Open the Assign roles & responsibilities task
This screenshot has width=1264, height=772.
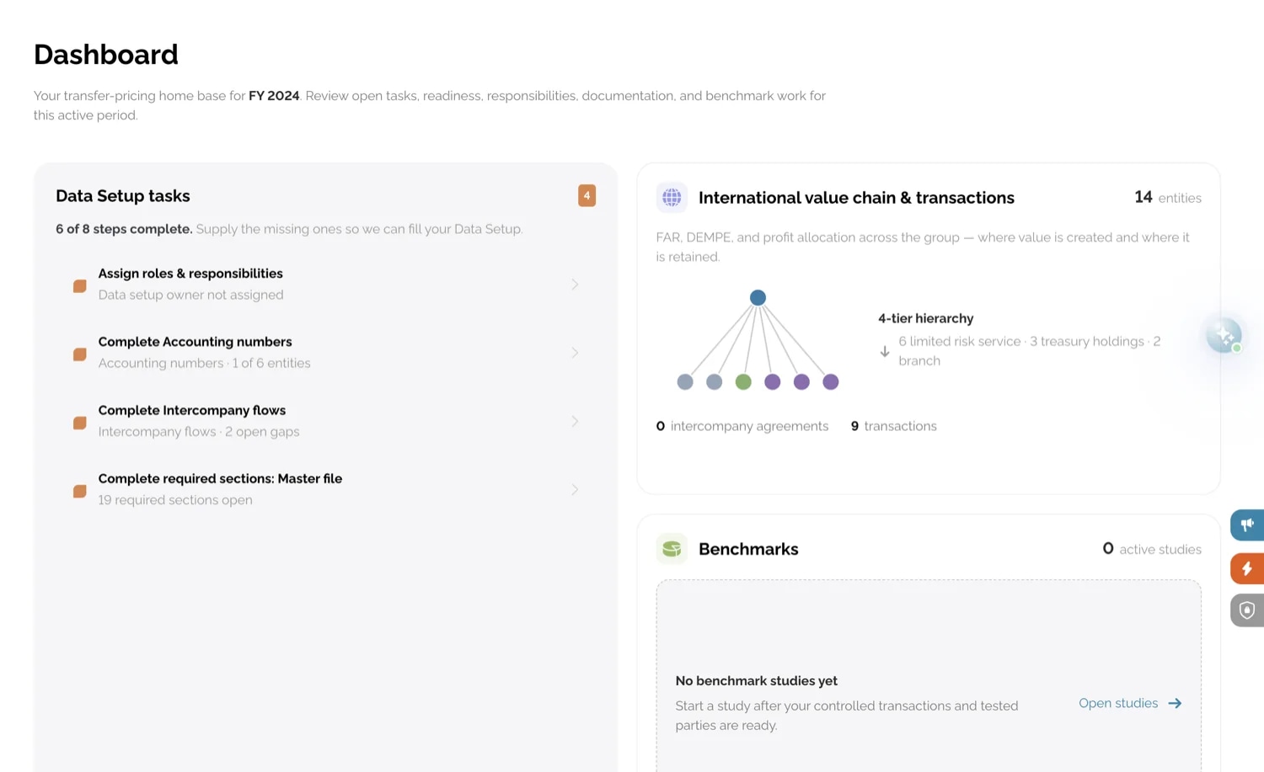(325, 285)
